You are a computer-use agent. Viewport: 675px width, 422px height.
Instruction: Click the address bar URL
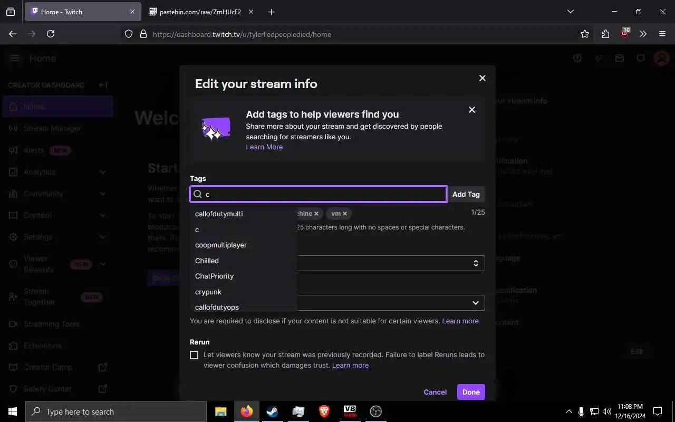(x=242, y=34)
